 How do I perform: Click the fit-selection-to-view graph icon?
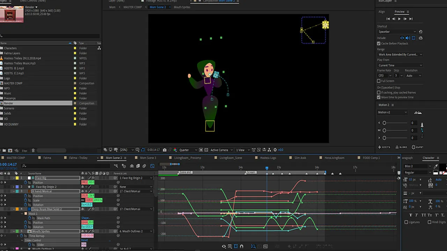click(259, 246)
